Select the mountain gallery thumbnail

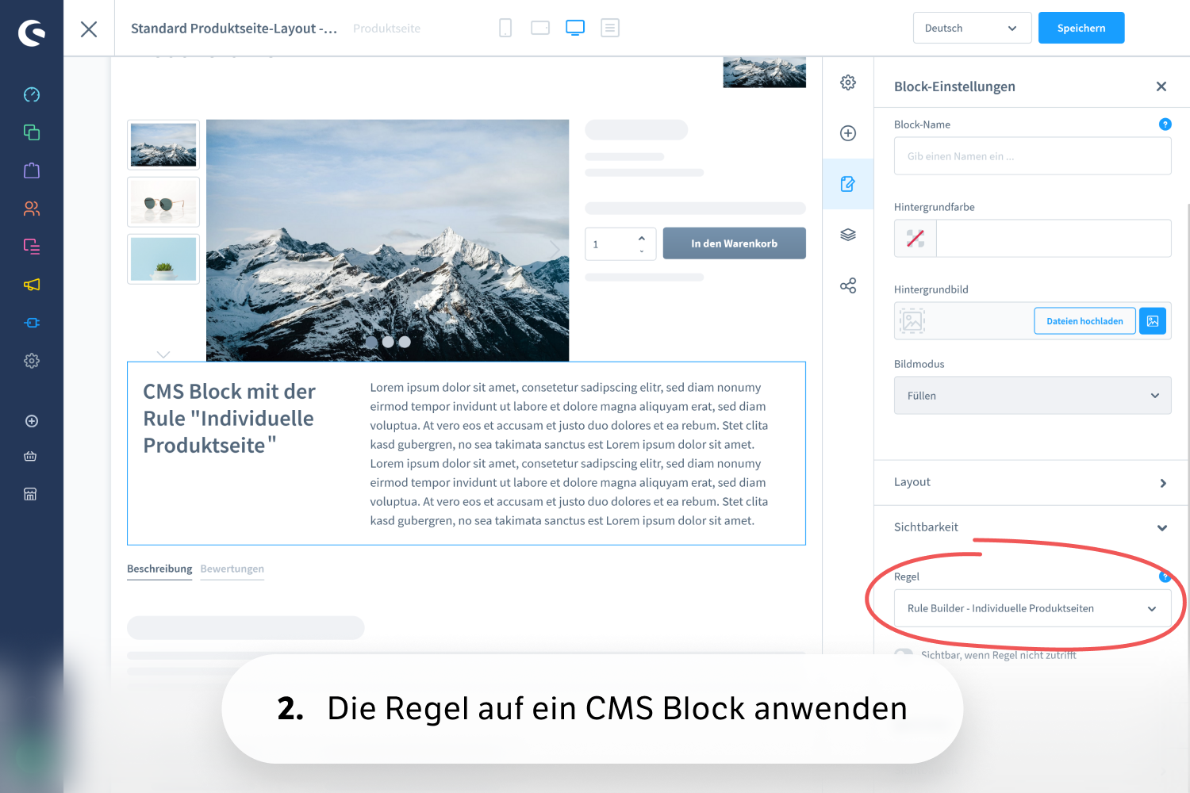click(x=163, y=144)
